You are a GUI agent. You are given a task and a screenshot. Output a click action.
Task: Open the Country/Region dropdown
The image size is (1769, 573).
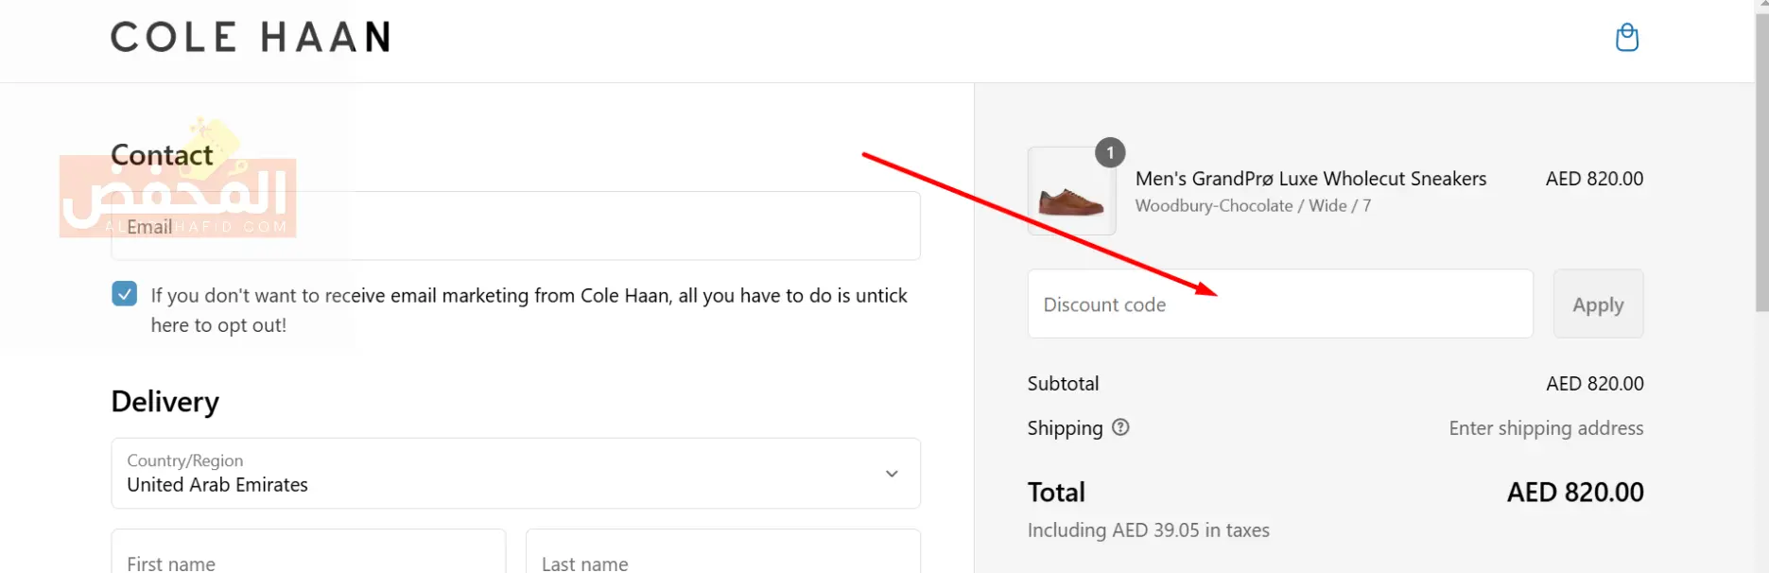[x=516, y=473]
